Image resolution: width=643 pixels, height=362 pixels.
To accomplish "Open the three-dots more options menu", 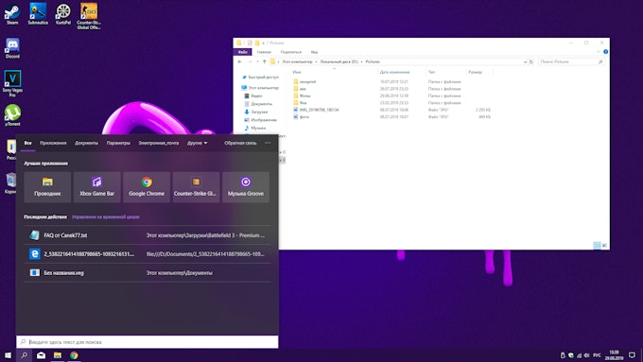I will [268, 143].
